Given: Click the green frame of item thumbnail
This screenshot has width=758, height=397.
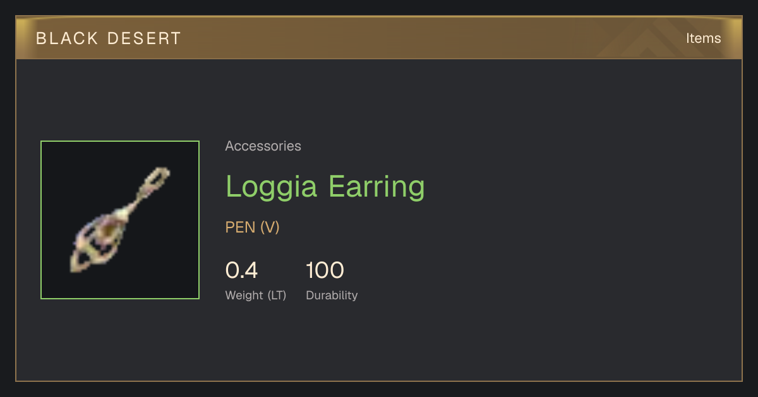Looking at the screenshot, I should tap(120, 141).
